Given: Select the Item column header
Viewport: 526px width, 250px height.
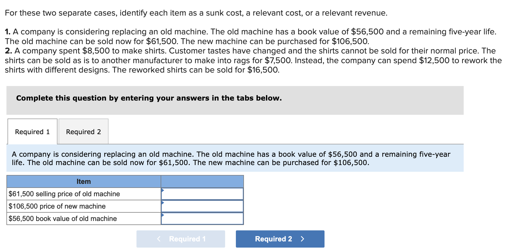Looking at the screenshot, I should 83,181.
